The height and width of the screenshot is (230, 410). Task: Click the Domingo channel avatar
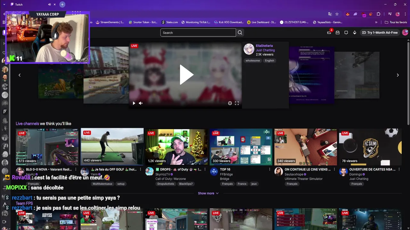click(x=343, y=172)
